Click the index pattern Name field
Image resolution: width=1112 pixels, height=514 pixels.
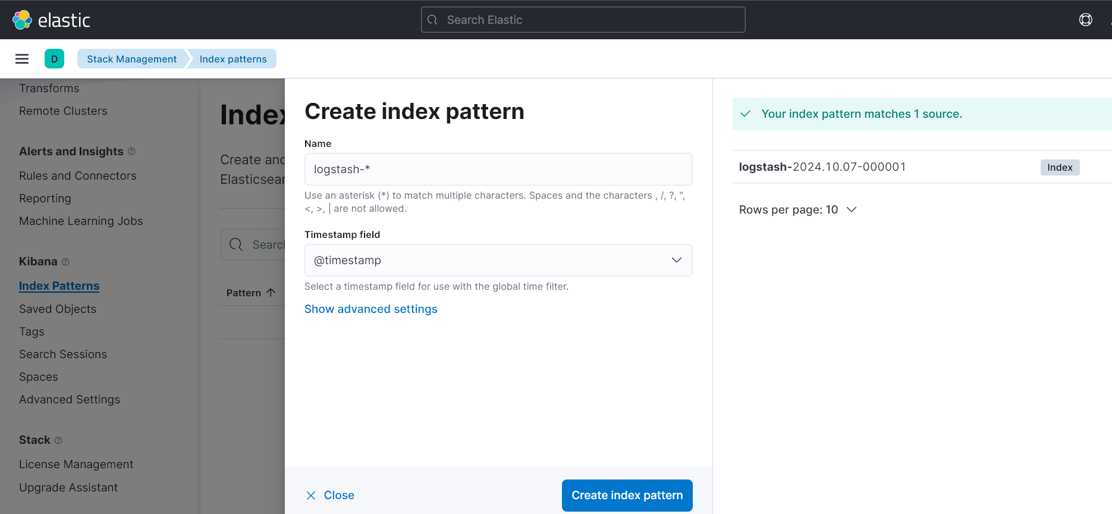click(498, 169)
